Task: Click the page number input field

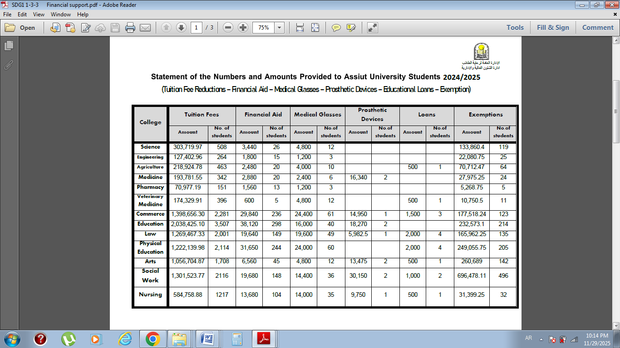Action: (x=196, y=28)
